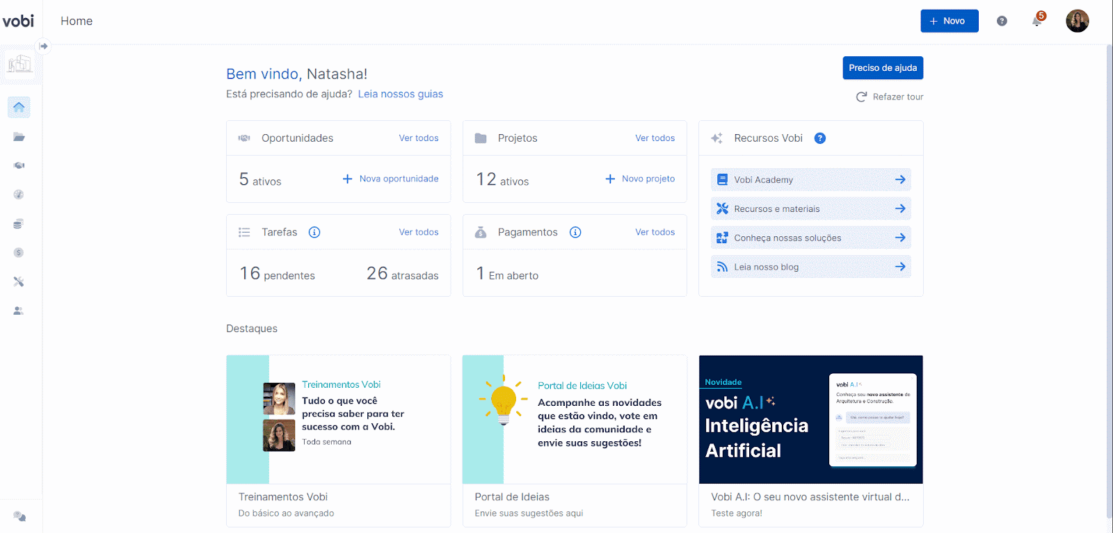
Task: Click the Recursos Vobi help icon
Action: [820, 138]
